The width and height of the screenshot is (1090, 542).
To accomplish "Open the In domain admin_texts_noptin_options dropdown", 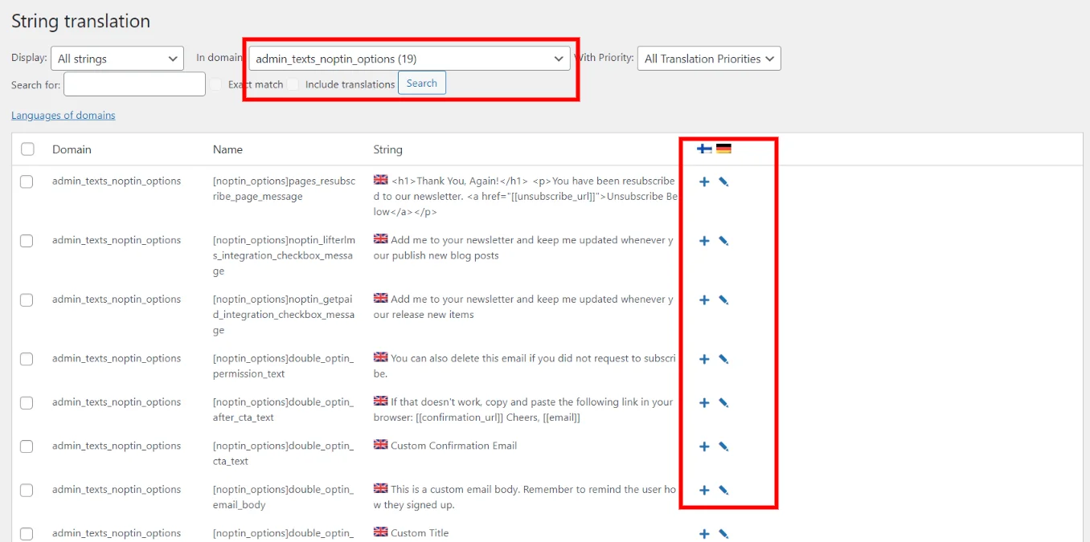I will (410, 59).
